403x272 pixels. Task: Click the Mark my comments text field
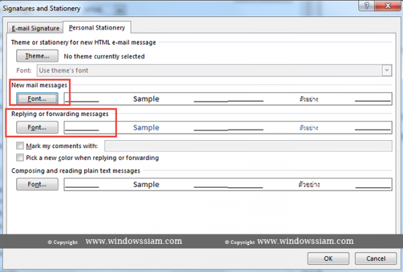click(249, 145)
